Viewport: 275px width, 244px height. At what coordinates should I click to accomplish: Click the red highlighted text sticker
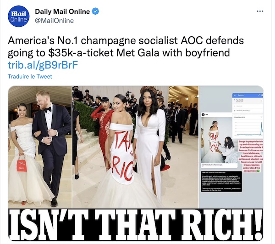(x=251, y=156)
